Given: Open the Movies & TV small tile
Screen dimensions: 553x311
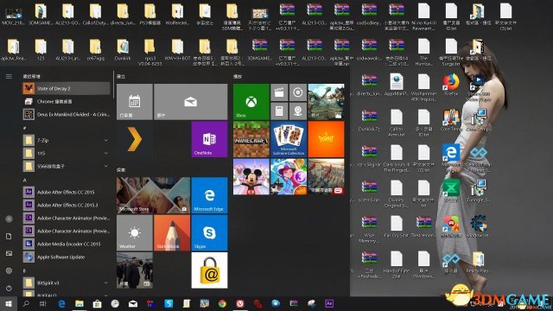Looking at the screenshot, I should (279, 92).
